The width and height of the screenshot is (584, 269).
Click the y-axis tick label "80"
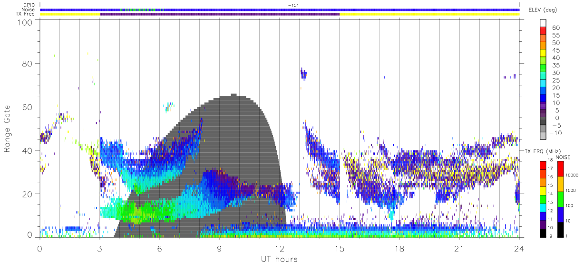coord(27,64)
